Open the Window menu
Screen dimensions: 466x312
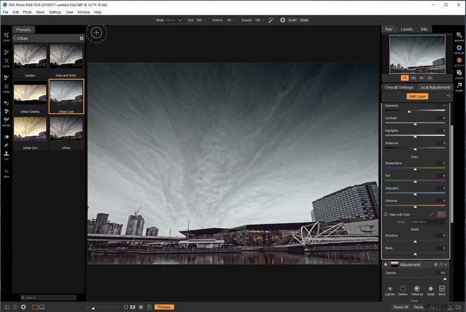[x=83, y=12]
